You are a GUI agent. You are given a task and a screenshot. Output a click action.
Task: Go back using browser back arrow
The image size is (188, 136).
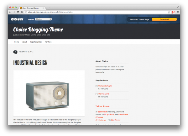click(x=10, y=12)
